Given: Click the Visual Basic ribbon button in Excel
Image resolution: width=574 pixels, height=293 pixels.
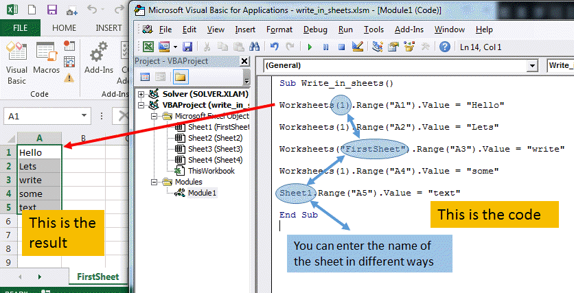Looking at the screenshot, I should pos(16,63).
